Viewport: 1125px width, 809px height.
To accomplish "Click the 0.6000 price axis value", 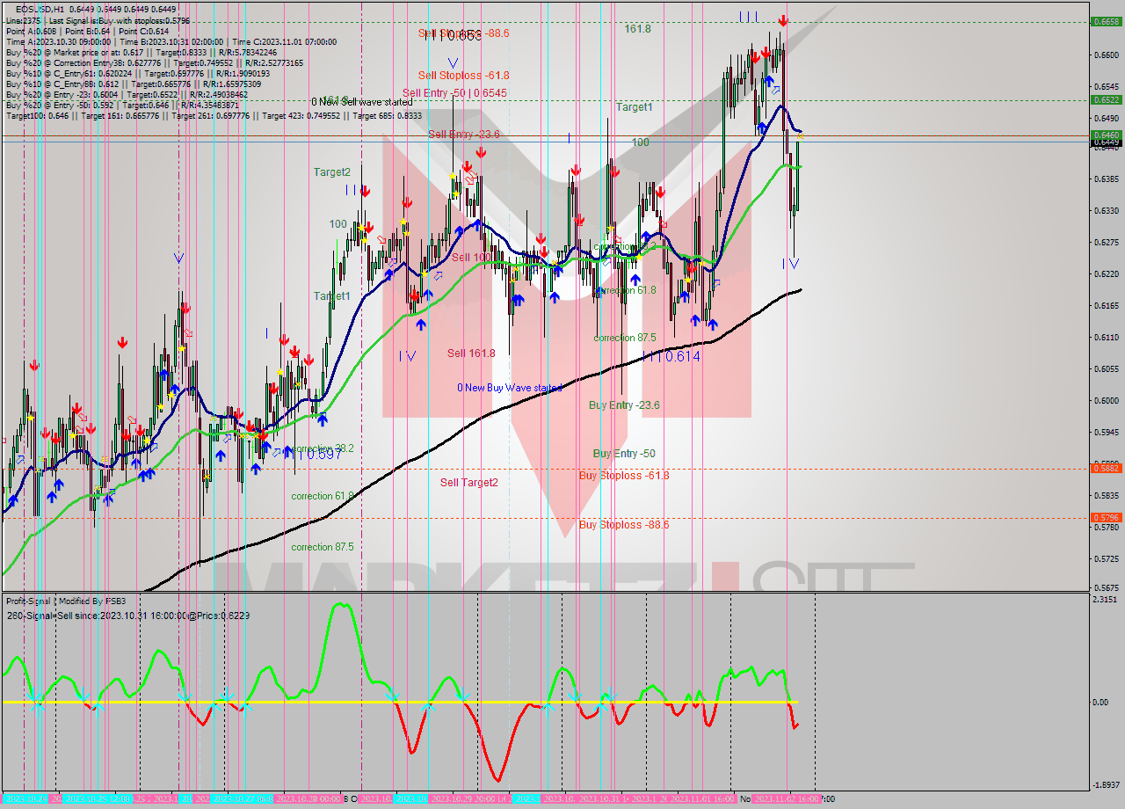I will pyautogui.click(x=1105, y=401).
